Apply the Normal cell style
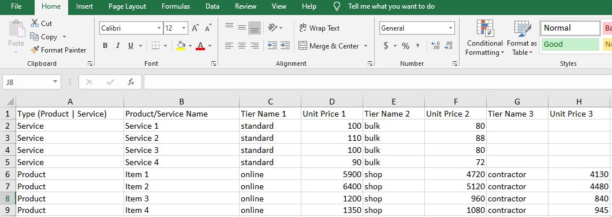 point(570,28)
